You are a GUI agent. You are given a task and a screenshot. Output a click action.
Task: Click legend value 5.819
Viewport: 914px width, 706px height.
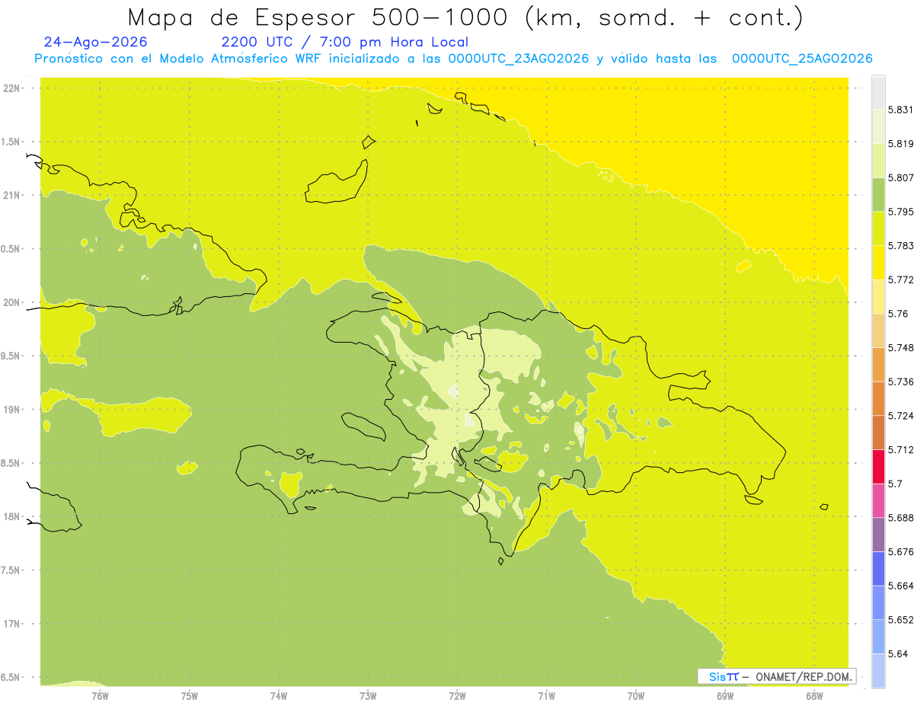pos(901,144)
